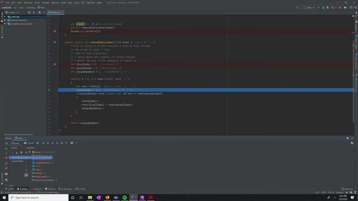Open the Help menu
Image resolution: width=358 pixels, height=201 pixels.
(99, 2)
